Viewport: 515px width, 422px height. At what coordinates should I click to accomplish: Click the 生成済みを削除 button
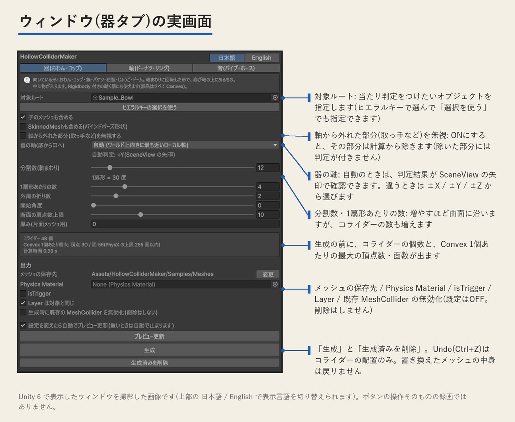click(x=149, y=363)
